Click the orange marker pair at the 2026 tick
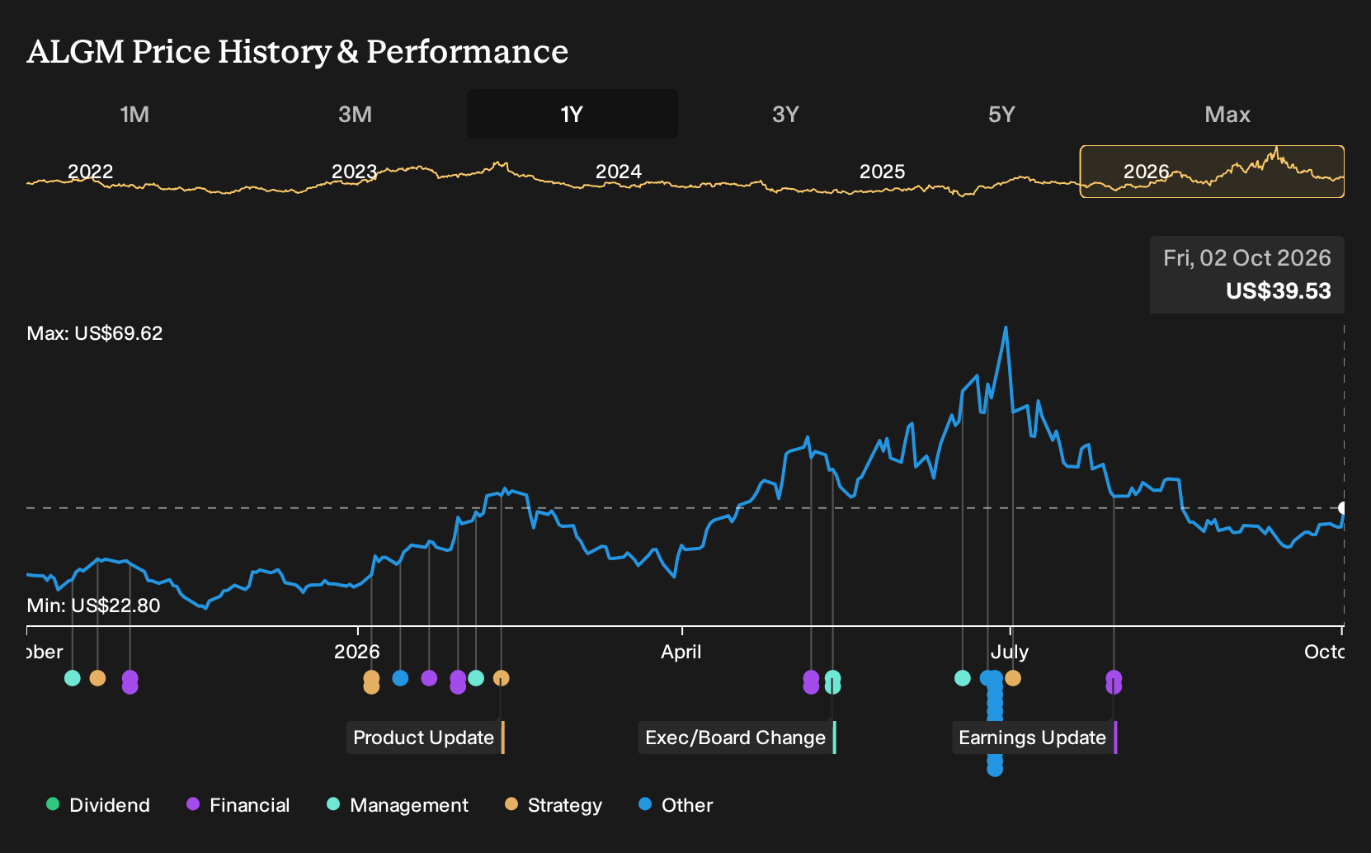Viewport: 1371px width, 853px height. coord(371,681)
